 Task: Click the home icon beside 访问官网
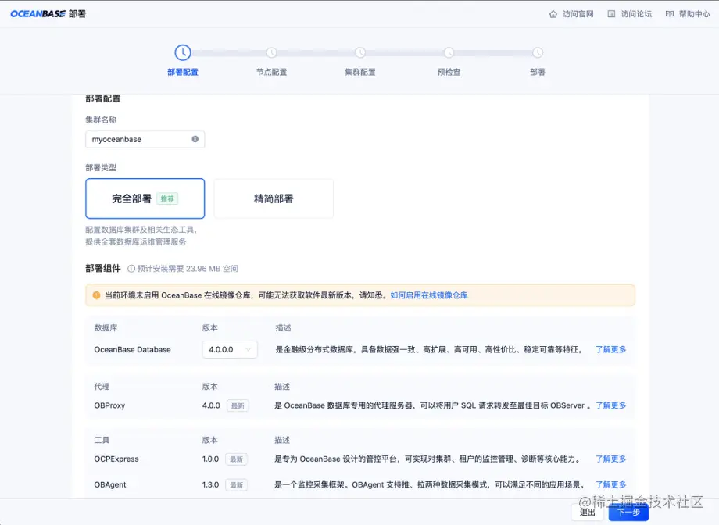coord(553,14)
